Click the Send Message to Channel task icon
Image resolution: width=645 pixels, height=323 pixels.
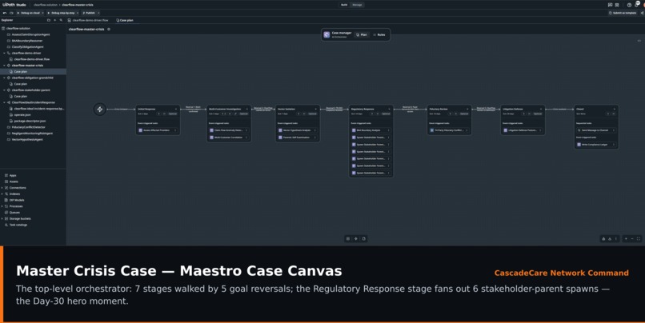coord(579,130)
